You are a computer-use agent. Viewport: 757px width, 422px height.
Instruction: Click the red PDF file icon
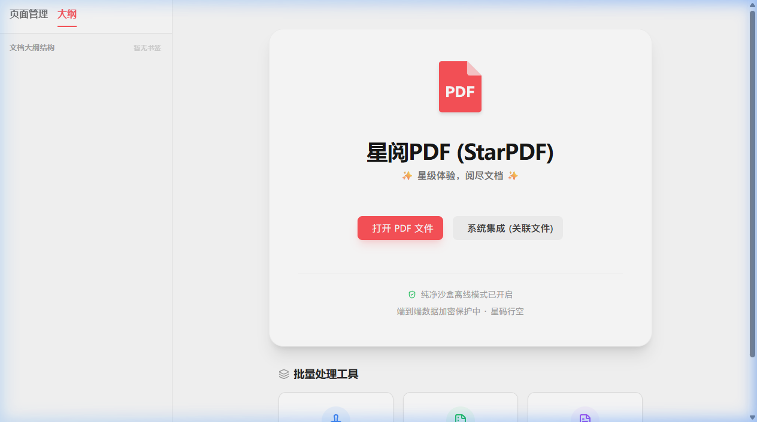460,87
